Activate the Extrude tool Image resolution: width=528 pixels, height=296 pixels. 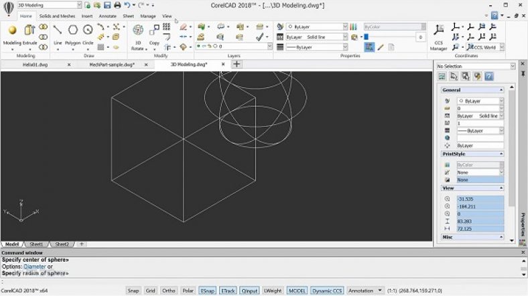[29, 31]
